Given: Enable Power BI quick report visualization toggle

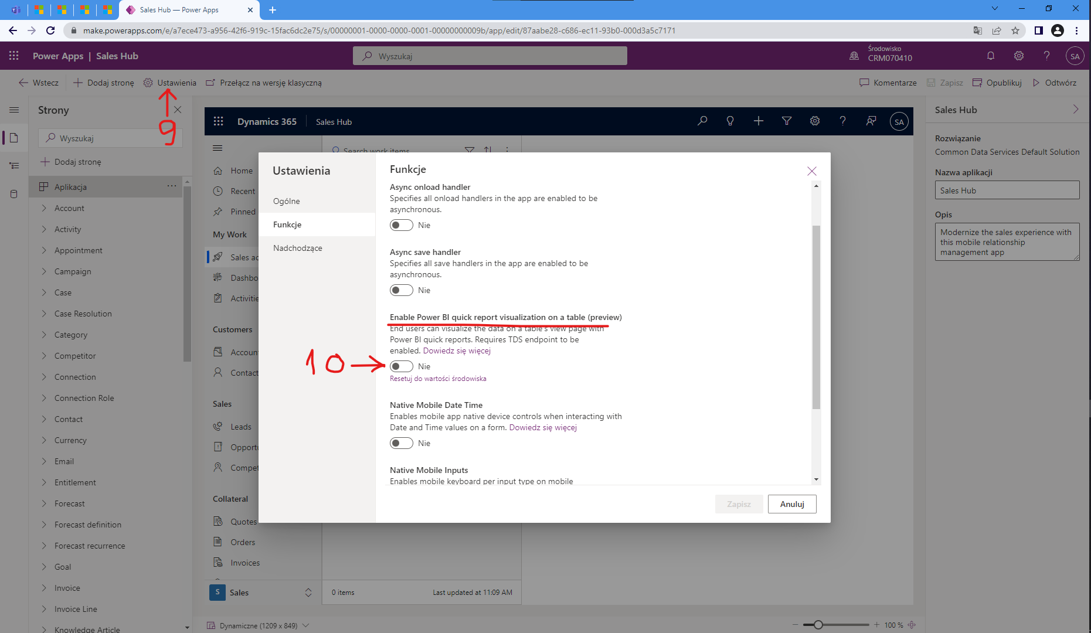Looking at the screenshot, I should click(x=402, y=366).
